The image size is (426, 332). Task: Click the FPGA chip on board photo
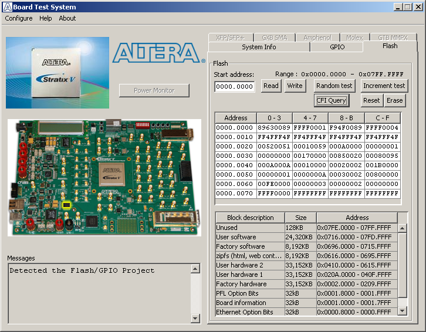(x=111, y=174)
